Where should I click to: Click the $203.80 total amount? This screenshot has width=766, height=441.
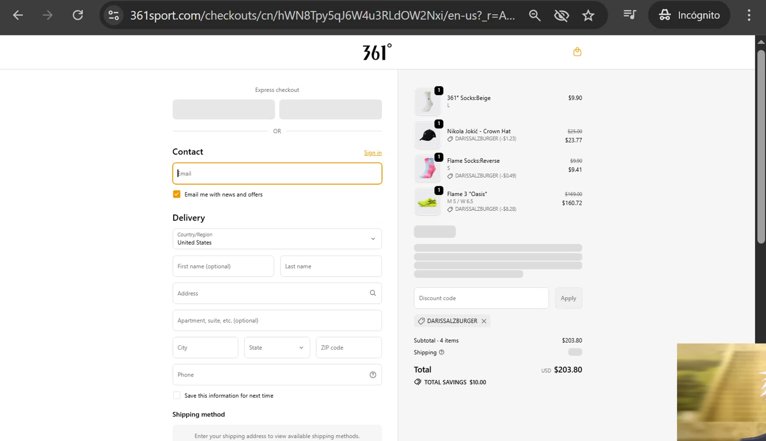568,370
